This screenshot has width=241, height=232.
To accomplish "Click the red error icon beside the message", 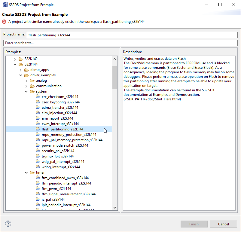I will (4, 22).
